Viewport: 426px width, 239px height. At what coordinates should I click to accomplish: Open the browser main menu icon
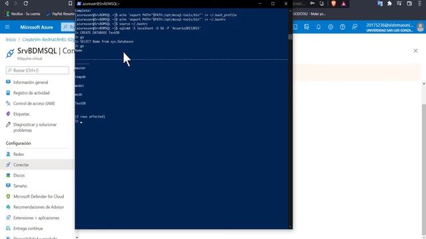(x=419, y=3)
